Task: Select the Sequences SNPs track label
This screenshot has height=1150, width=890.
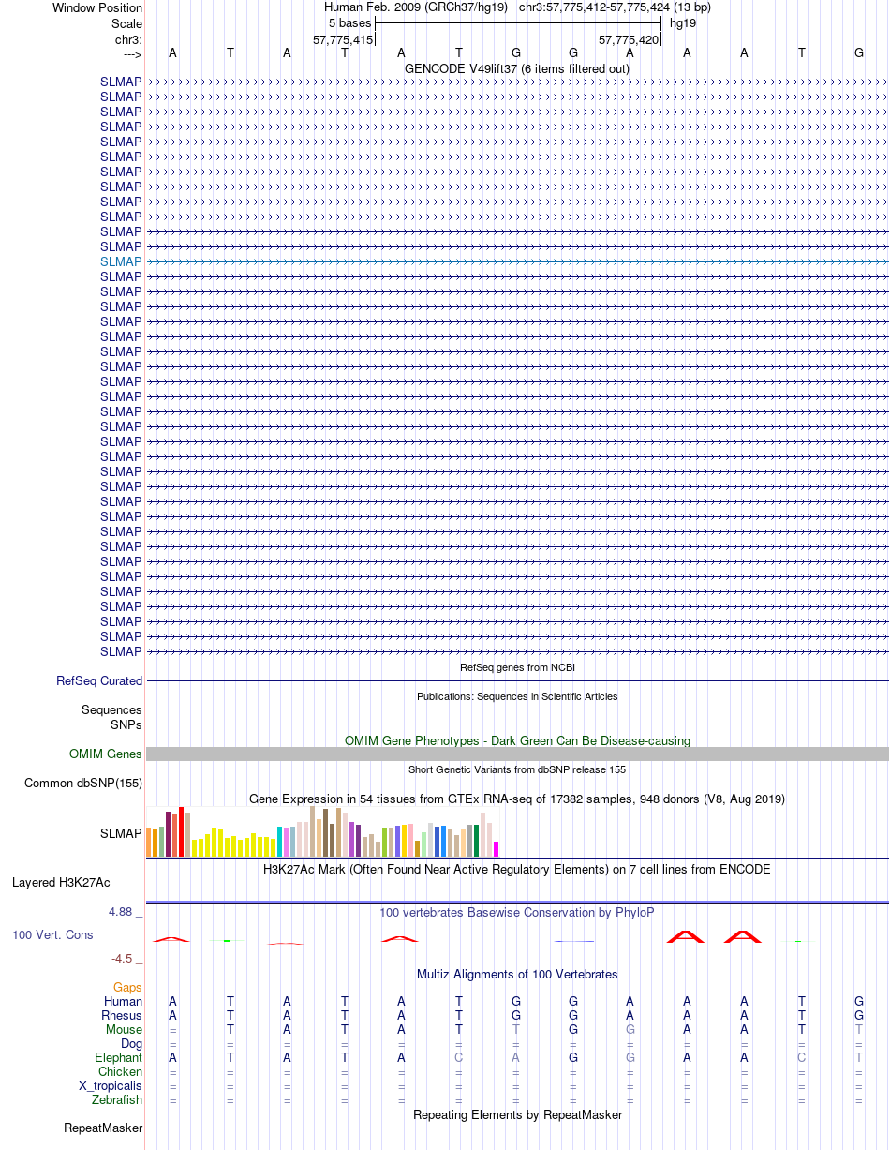Action: tap(111, 718)
